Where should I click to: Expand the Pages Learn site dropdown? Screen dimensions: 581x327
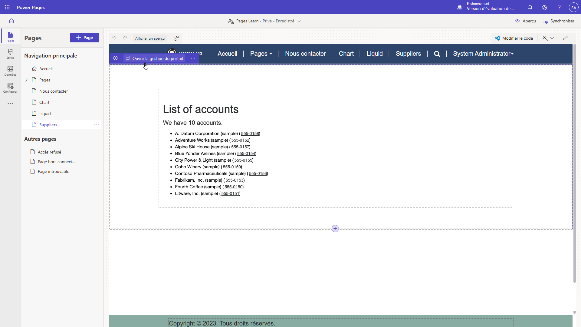299,21
